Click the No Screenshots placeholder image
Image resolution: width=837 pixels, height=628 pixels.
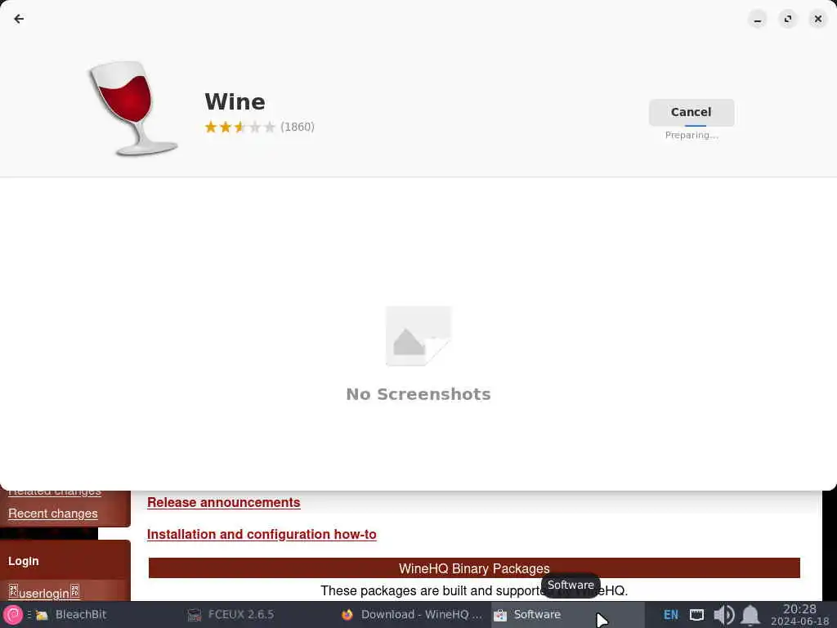(x=418, y=336)
